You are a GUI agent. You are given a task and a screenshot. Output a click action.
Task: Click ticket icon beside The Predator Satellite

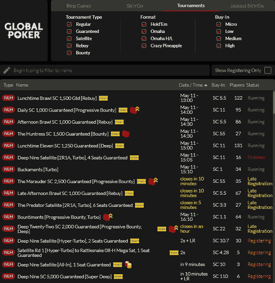[139, 205]
